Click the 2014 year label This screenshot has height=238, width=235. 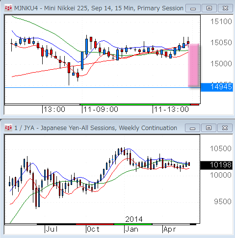point(134,219)
